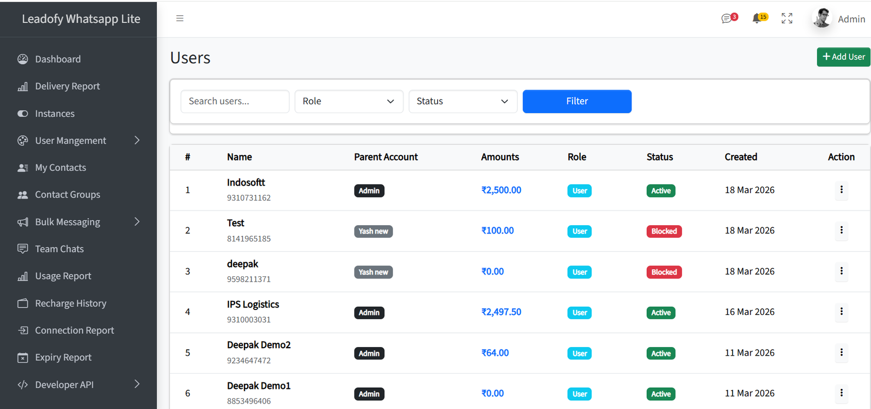The width and height of the screenshot is (871, 409).
Task: Click the user name Deepak Demo2
Action: pos(259,345)
